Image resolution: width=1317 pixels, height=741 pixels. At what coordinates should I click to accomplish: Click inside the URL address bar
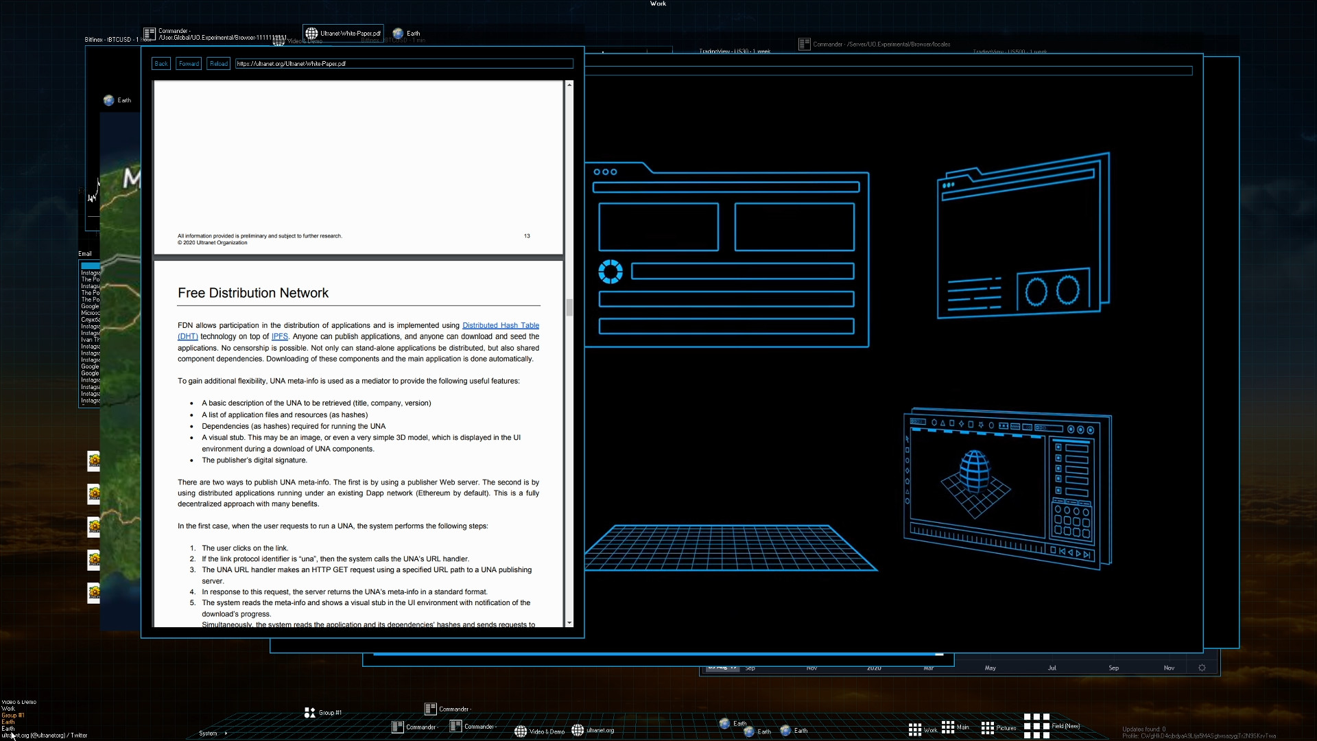pos(403,64)
